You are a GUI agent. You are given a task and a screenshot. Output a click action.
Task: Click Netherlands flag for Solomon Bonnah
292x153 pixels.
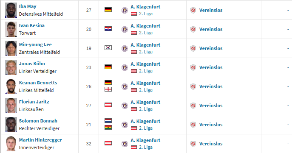[108, 121]
